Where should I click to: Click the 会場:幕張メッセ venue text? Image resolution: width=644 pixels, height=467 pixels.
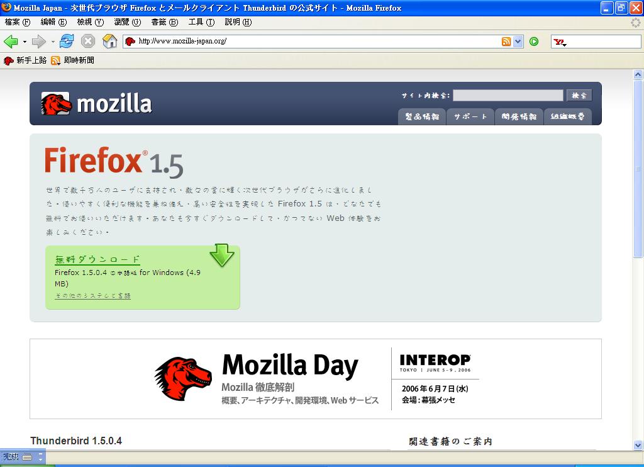tap(428, 400)
